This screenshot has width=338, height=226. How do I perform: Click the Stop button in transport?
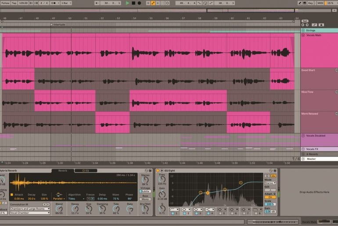tap(133, 3)
